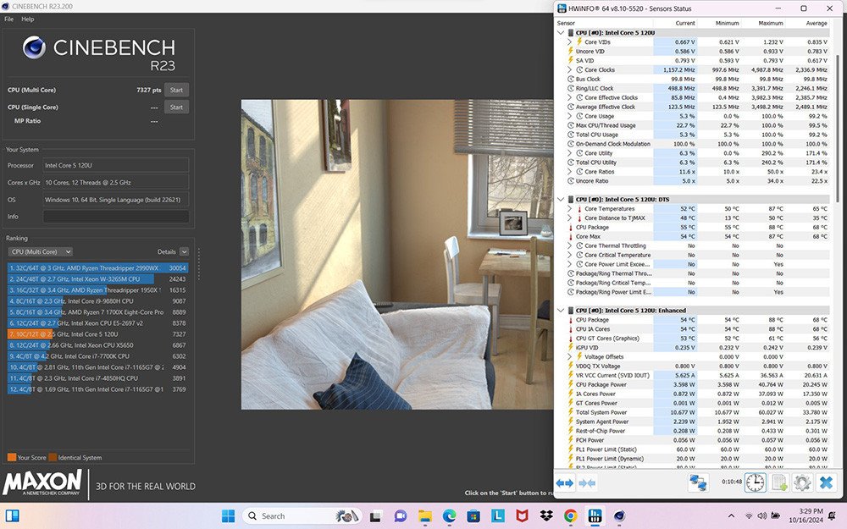Open the Help menu in Cinebench

click(27, 18)
